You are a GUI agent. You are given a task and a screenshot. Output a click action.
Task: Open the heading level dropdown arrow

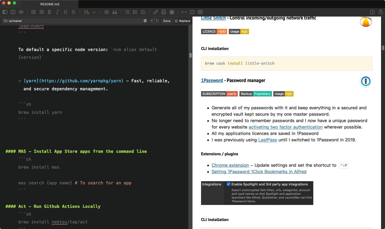(x=94, y=12)
